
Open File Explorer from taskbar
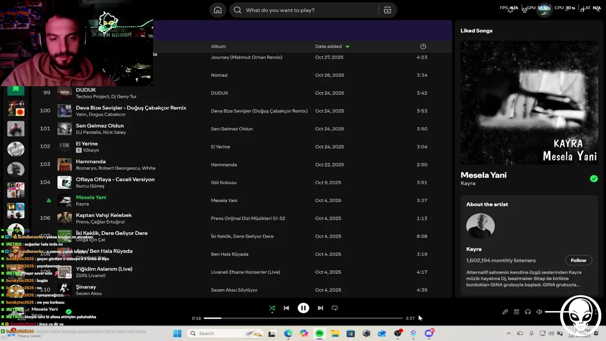(x=335, y=333)
